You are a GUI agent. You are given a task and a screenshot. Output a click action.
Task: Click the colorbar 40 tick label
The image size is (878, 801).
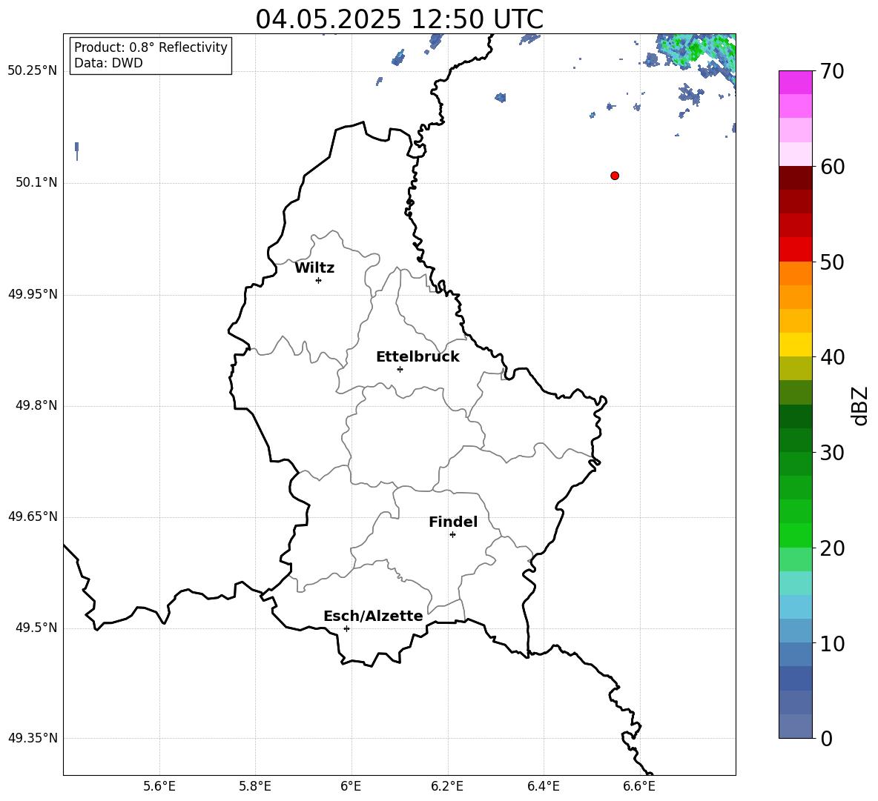[833, 357]
